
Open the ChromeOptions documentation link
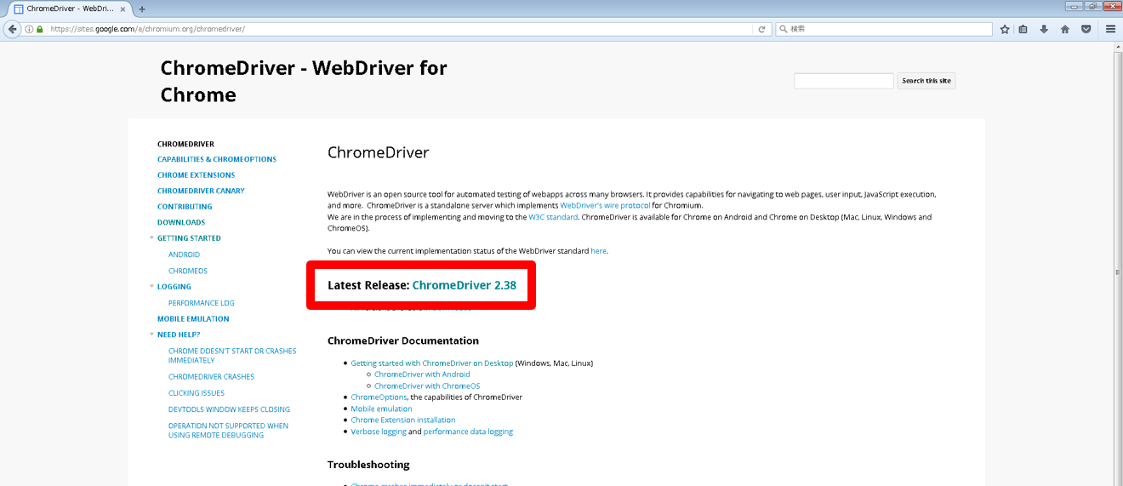[x=379, y=397]
